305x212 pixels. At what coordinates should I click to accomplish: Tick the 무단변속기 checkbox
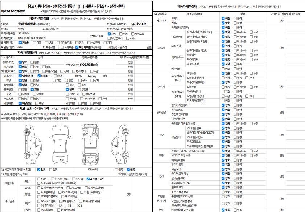tap(109, 38)
